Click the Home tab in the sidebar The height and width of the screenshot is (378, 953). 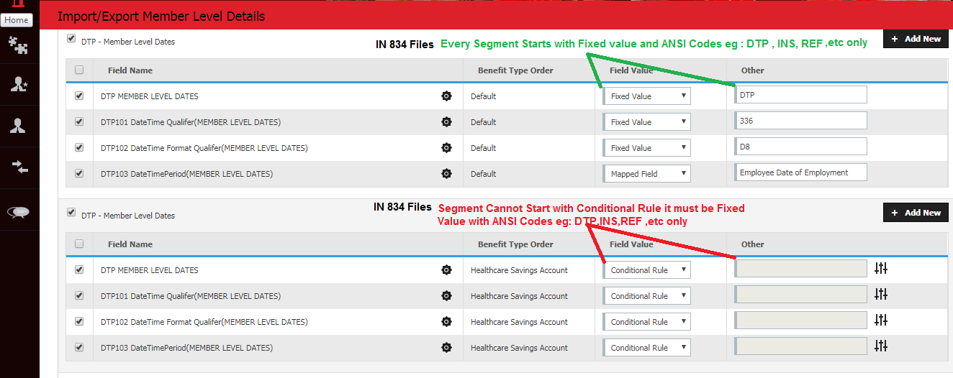[17, 20]
